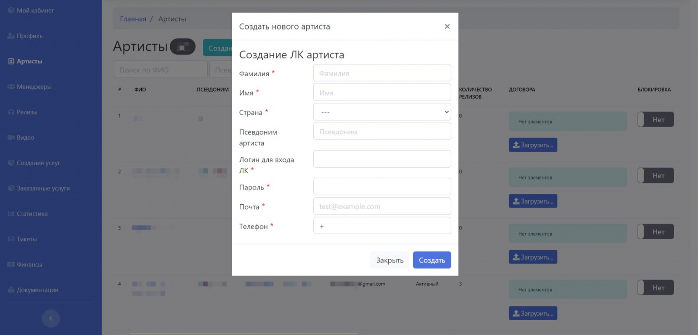Open Статистика sidebar section
The image size is (698, 335).
tap(32, 214)
